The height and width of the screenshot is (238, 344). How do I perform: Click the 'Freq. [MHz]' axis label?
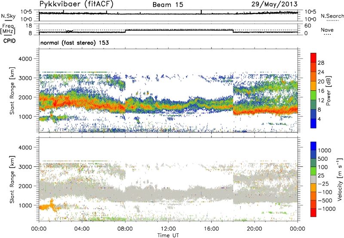8,29
